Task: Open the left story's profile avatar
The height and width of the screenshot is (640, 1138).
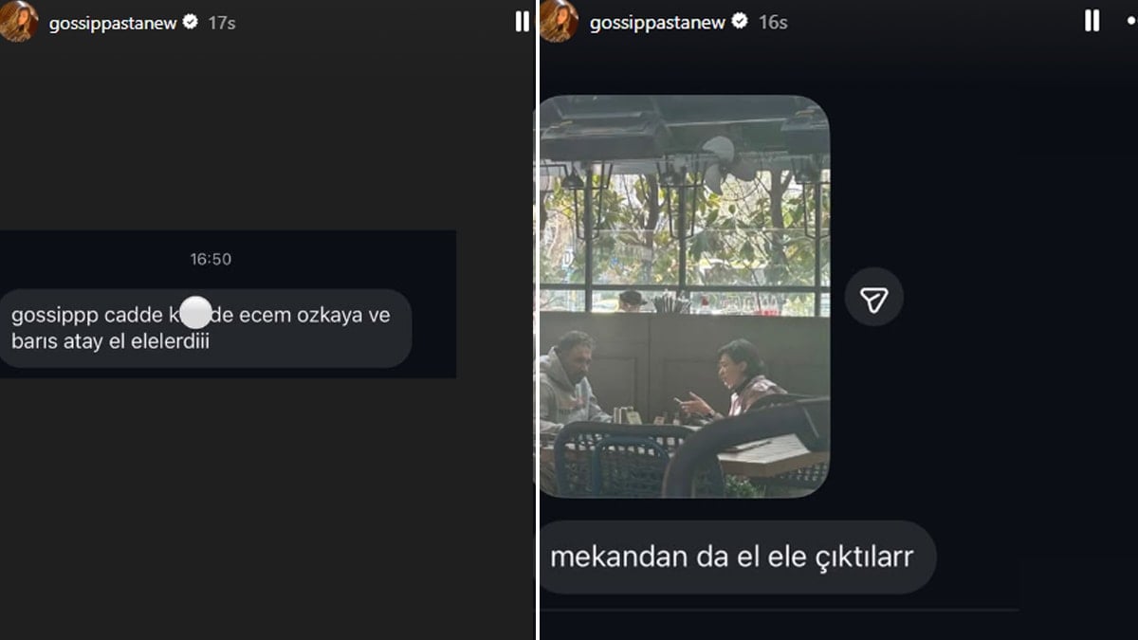Action: click(x=18, y=21)
